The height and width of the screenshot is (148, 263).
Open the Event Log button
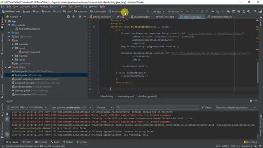click(250, 142)
